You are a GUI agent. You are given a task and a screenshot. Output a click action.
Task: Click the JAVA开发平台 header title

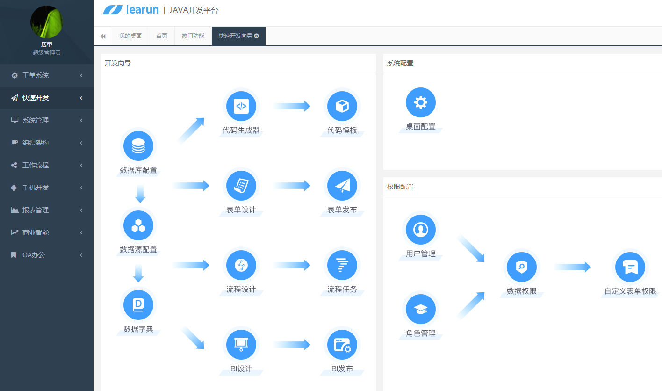click(x=194, y=10)
